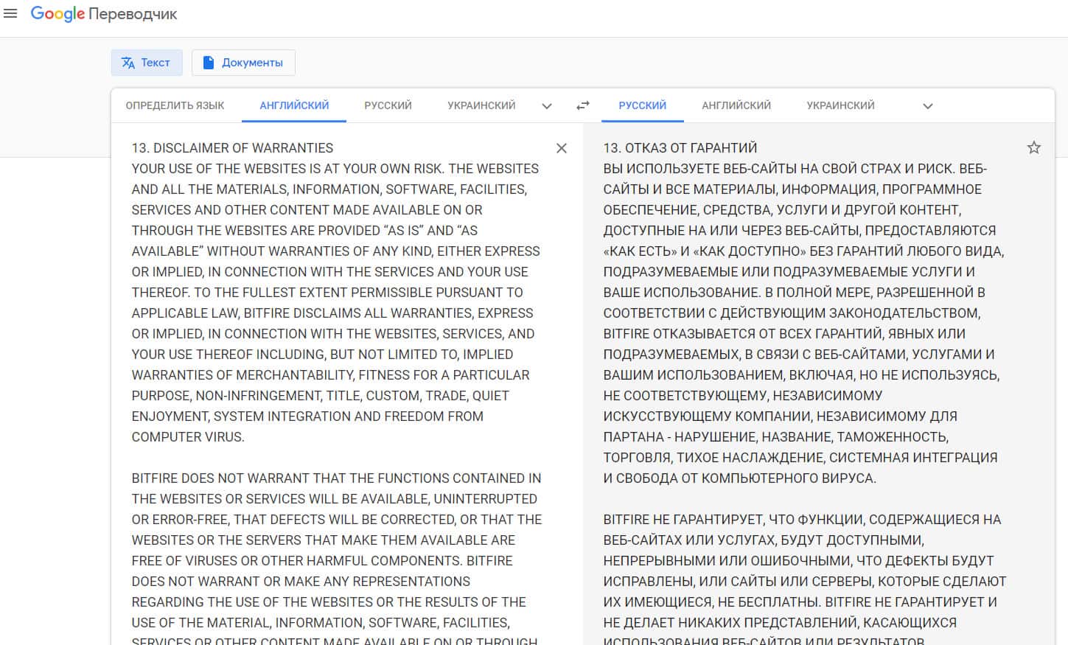Click the Google logo
Viewport: 1068px width, 645px height.
(x=57, y=14)
